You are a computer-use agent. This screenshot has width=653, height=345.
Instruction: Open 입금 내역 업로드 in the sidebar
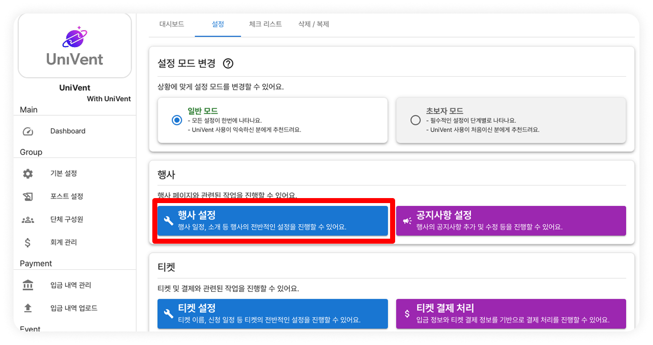pos(75,308)
